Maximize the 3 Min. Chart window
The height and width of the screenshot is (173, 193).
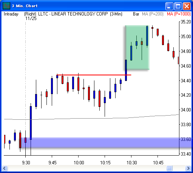[x=178, y=6]
